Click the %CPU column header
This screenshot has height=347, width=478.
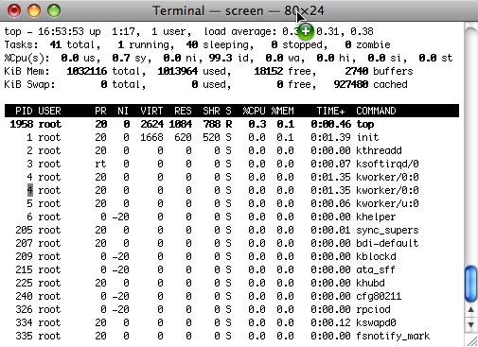(254, 111)
